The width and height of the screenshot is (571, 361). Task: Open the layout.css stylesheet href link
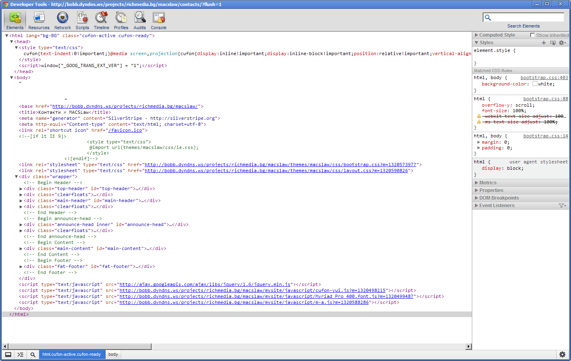[x=276, y=171]
